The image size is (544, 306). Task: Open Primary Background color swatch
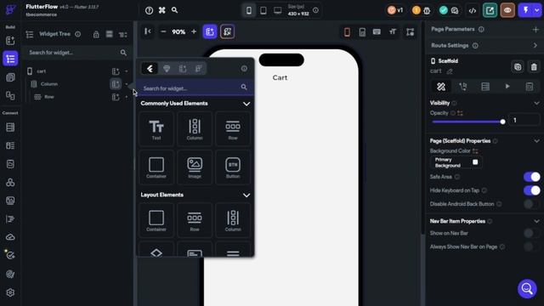click(475, 162)
